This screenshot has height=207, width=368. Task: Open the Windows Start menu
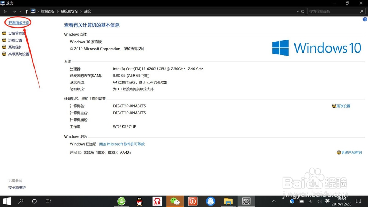(x=7, y=201)
